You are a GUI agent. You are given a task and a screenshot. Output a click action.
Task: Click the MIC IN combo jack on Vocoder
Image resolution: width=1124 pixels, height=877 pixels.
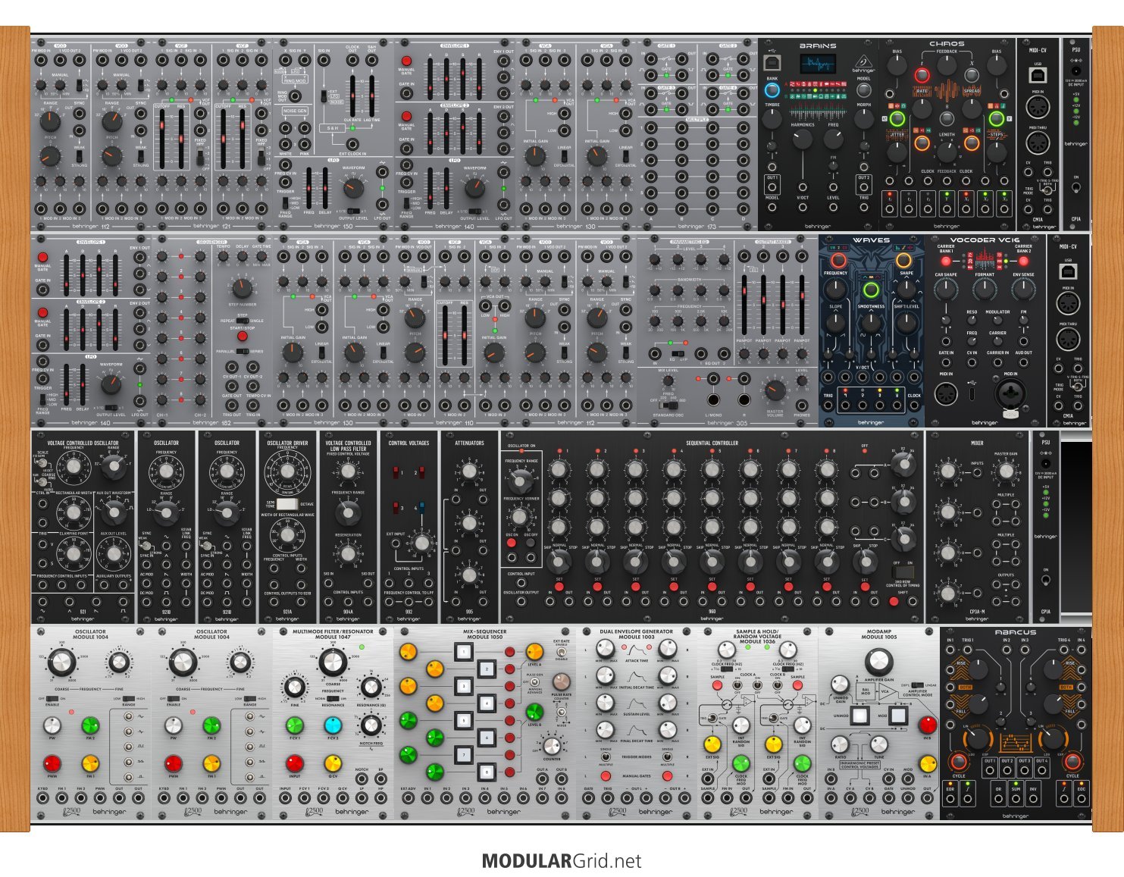click(x=1010, y=393)
